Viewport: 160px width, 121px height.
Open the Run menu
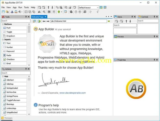20,8
